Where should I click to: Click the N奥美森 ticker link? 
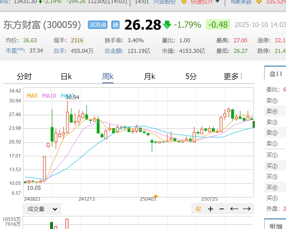[241, 2]
